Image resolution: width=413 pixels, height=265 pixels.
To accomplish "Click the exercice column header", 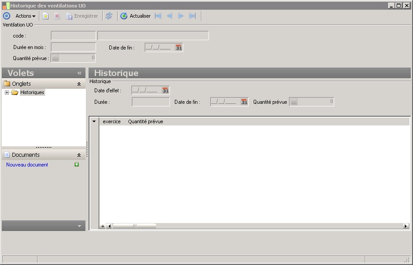I will [112, 121].
